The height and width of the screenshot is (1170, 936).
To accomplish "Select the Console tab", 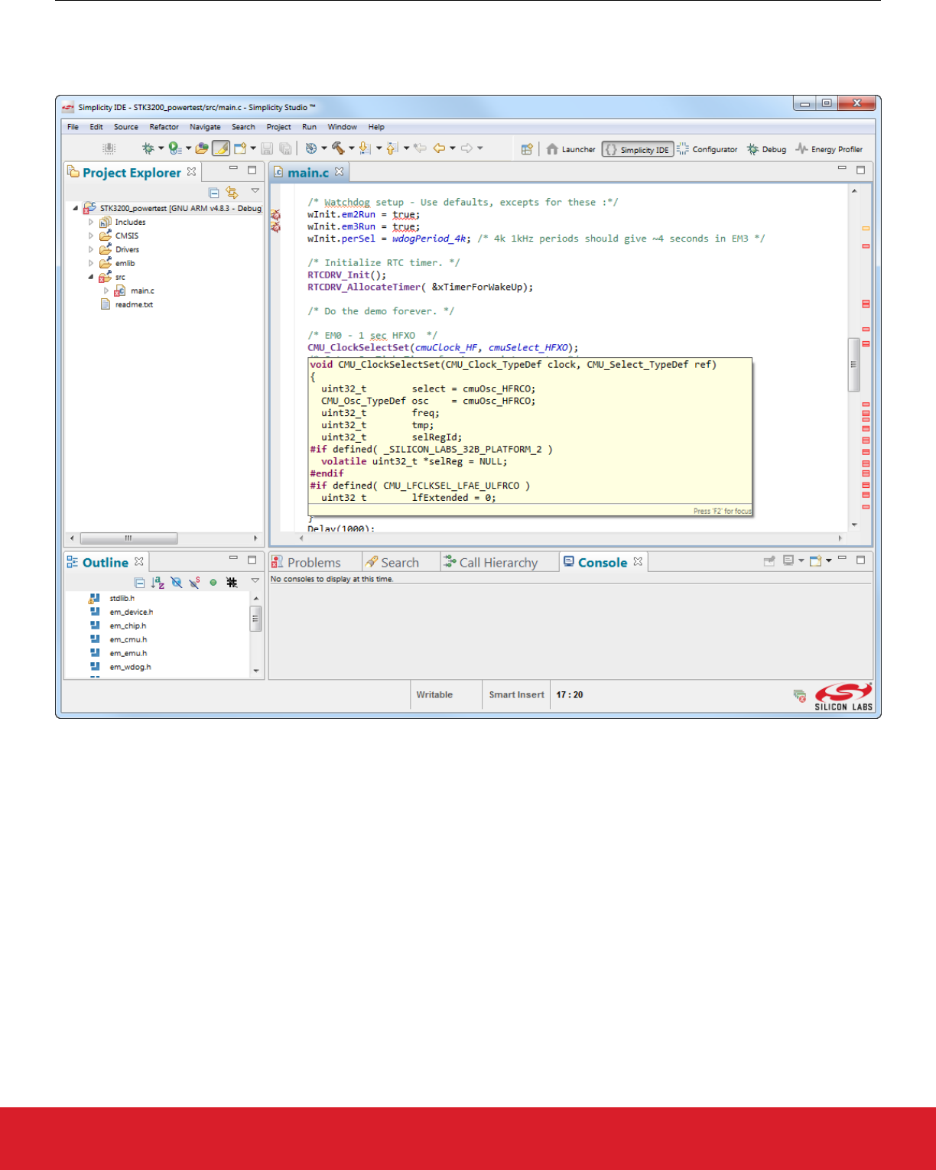I will pos(596,562).
